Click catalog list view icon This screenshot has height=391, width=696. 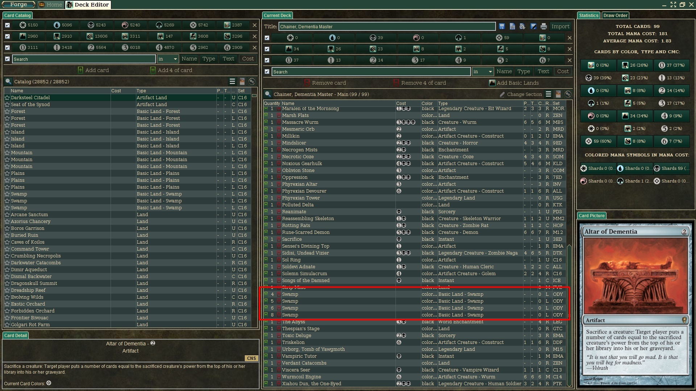pyautogui.click(x=232, y=81)
